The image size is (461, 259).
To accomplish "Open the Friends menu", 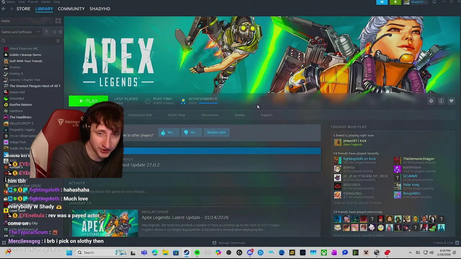I will 33,2.
